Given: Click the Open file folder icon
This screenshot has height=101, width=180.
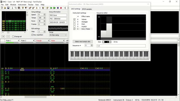Looking at the screenshot, I should pos(5,8).
